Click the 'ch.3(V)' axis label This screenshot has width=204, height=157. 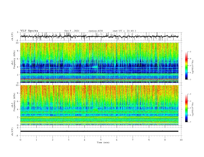pos(12,132)
